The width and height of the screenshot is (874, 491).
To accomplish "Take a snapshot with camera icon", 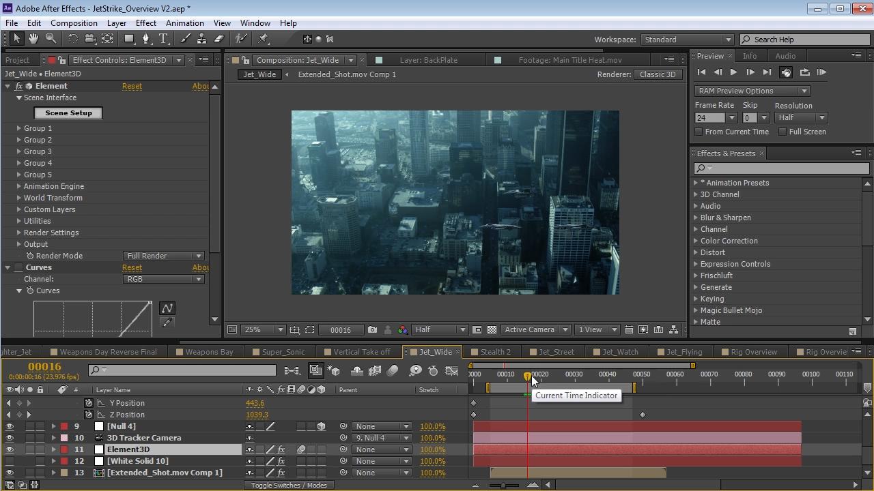I will pos(372,329).
